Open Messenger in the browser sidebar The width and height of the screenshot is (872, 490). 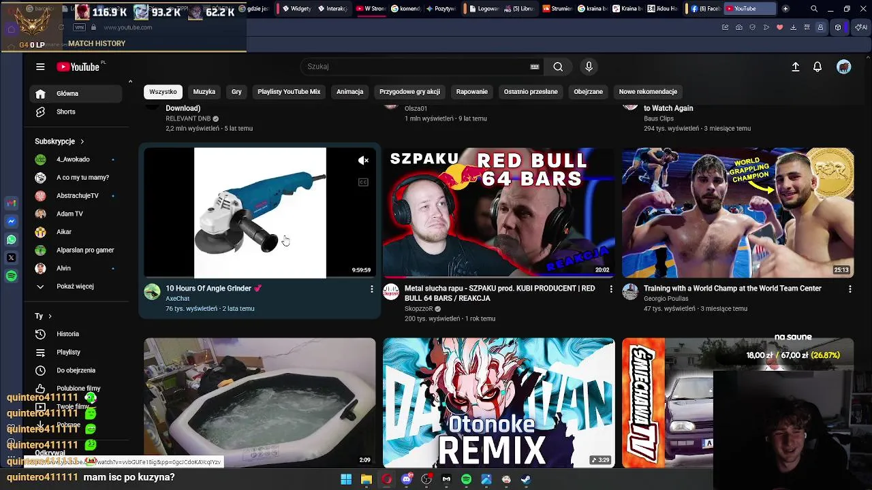pyautogui.click(x=11, y=221)
